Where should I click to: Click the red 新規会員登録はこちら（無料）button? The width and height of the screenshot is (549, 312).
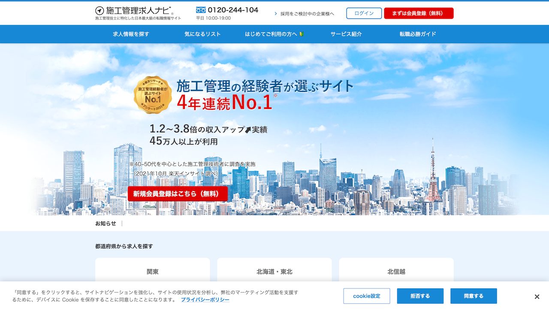[178, 194]
